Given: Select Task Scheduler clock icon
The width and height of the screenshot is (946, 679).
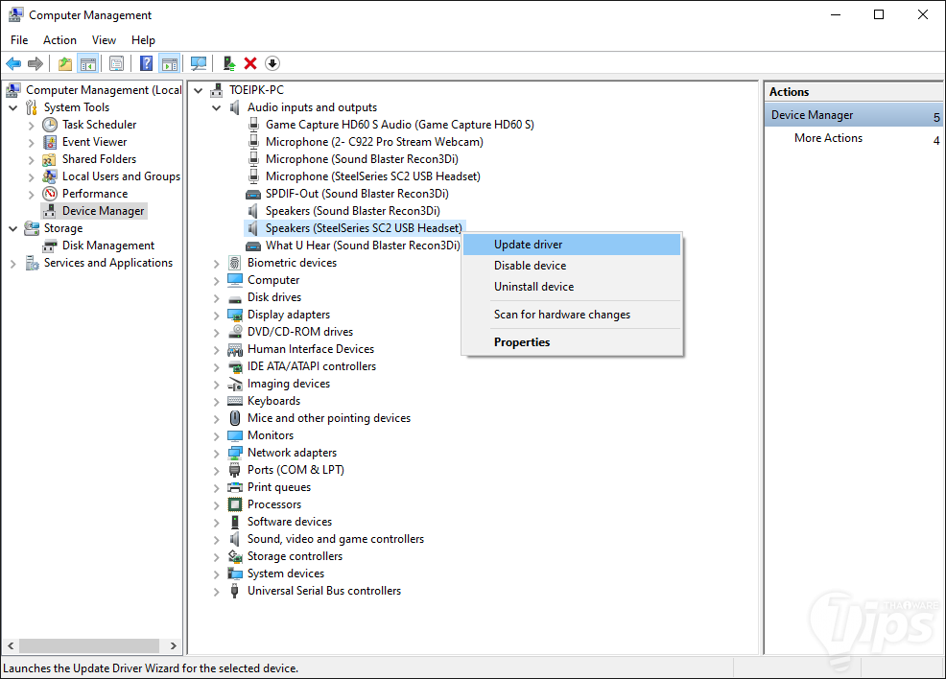Looking at the screenshot, I should 50,125.
